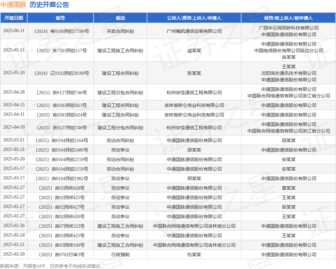Click the orange 中通国脉 title text
336x269 pixels.
tap(13, 5)
